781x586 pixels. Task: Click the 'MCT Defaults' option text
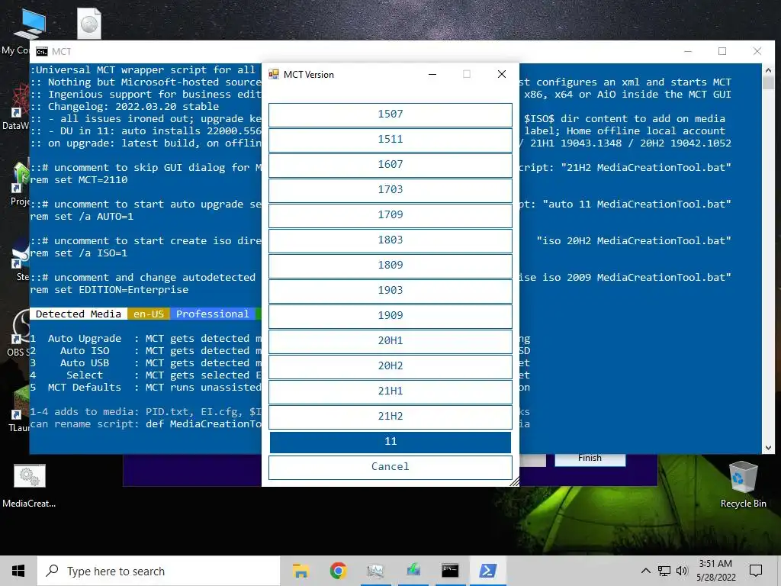84,387
